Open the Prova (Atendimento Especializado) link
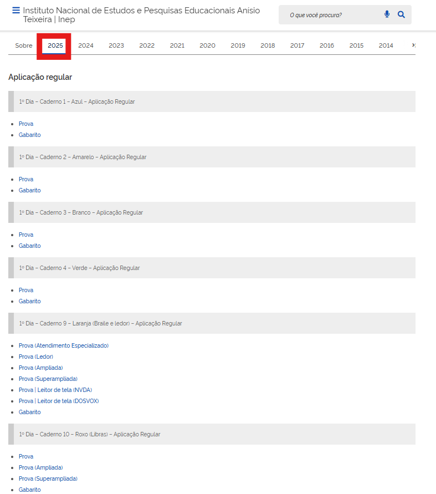 [64, 345]
